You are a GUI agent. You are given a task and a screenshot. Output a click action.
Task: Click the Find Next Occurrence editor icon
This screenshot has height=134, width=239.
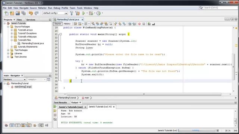pos(102,24)
